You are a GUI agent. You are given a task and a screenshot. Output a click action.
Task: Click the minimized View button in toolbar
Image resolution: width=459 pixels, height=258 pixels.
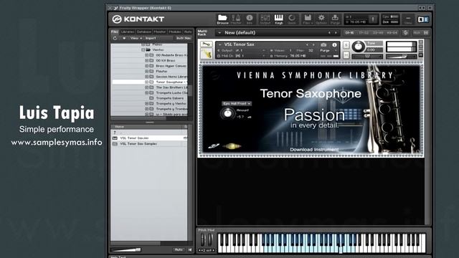[408, 19]
